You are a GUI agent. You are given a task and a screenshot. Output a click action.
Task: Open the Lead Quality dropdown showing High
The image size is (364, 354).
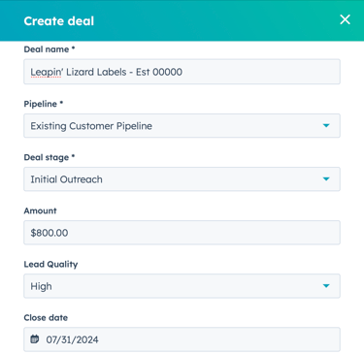(x=182, y=286)
